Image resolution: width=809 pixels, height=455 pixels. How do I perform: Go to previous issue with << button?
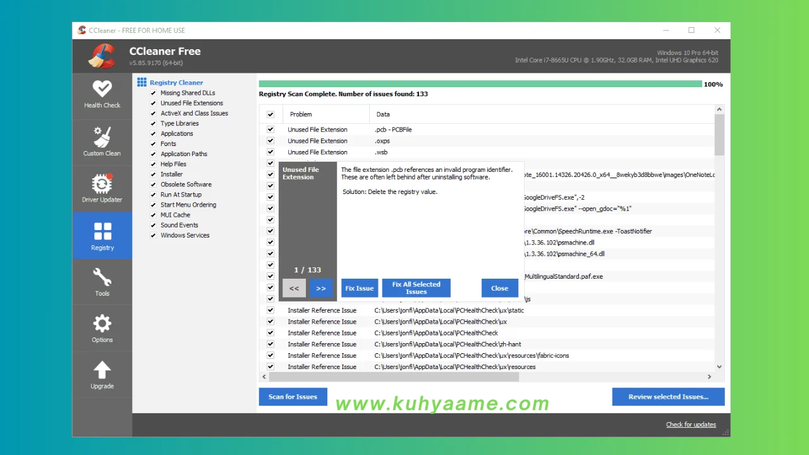294,288
